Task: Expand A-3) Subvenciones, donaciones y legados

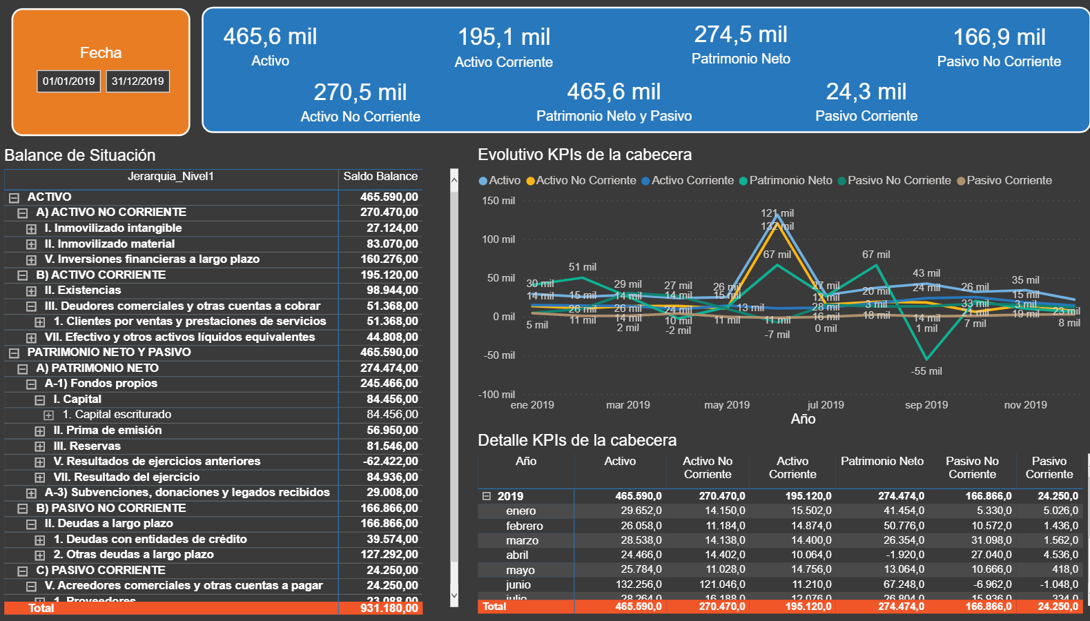Action: click(31, 493)
